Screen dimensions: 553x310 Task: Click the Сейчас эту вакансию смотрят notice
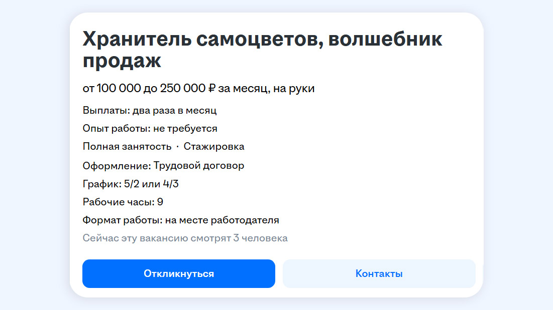point(185,238)
